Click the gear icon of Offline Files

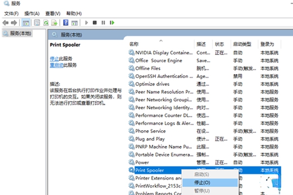point(131,68)
